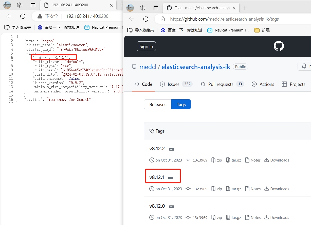This screenshot has height=225, width=311.
Task: Open commit 13c3969 for tag v8.12.2
Action: tap(196, 160)
